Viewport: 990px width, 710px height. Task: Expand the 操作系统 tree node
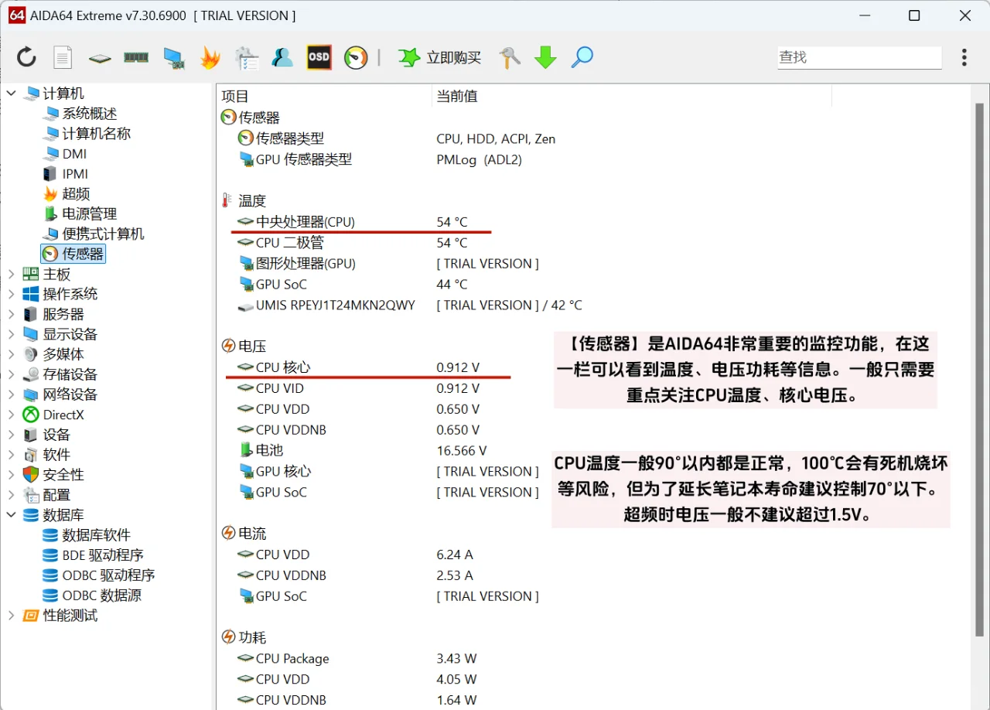tap(11, 294)
